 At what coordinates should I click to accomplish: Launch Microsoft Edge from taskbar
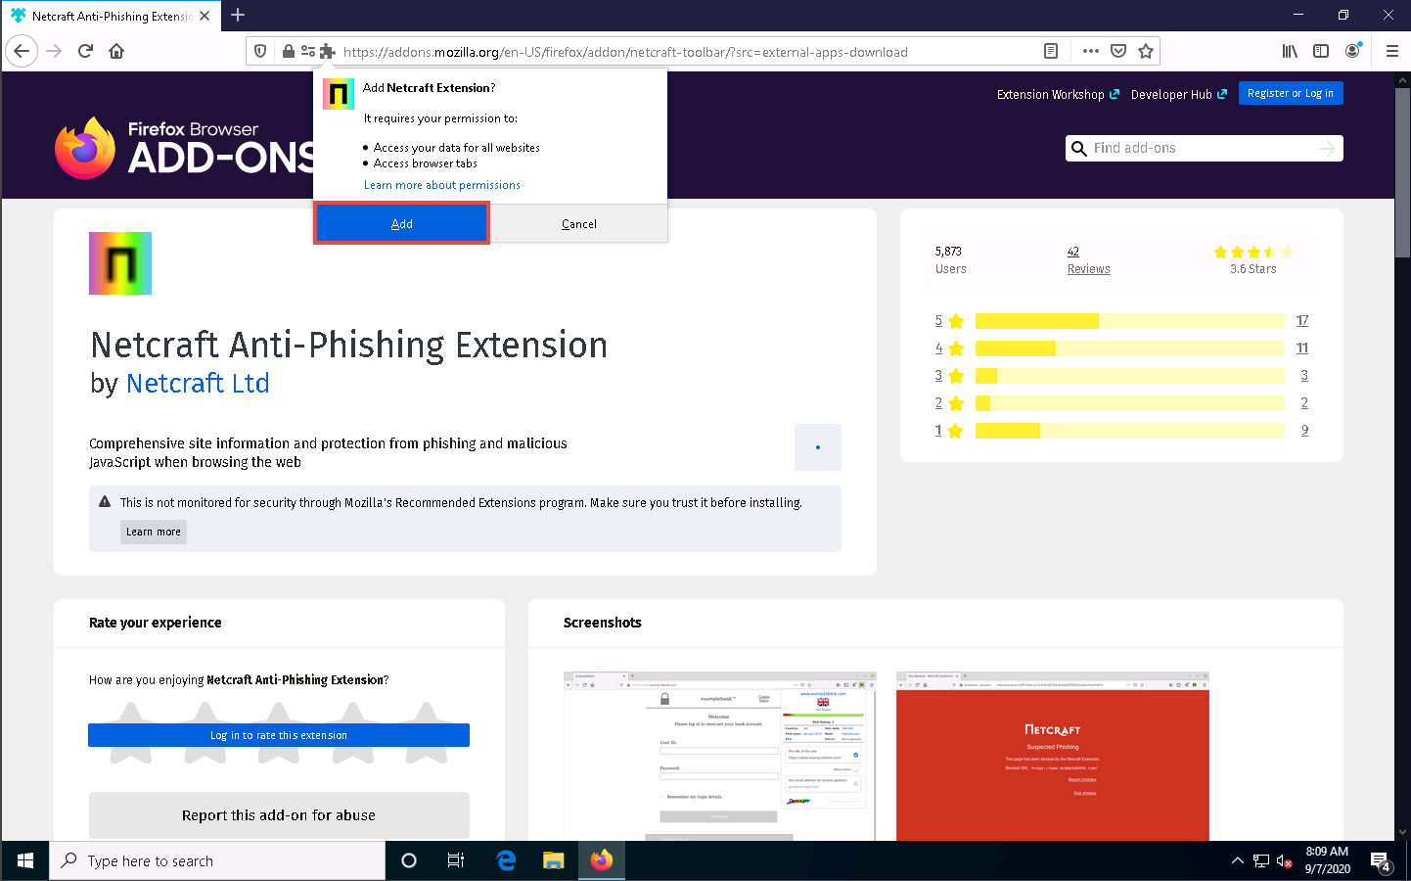tap(506, 861)
